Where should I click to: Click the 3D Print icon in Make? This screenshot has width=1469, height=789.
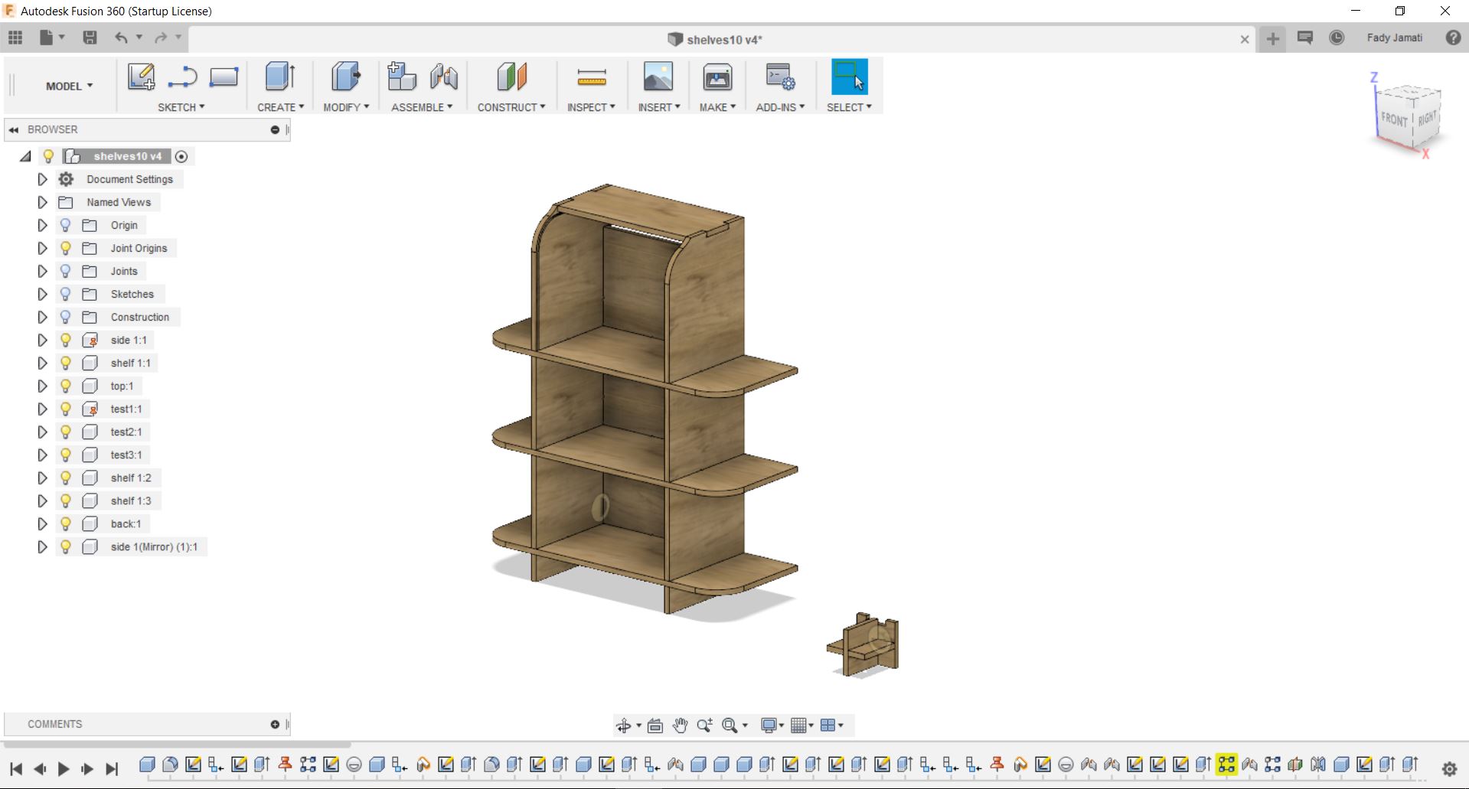click(x=717, y=77)
